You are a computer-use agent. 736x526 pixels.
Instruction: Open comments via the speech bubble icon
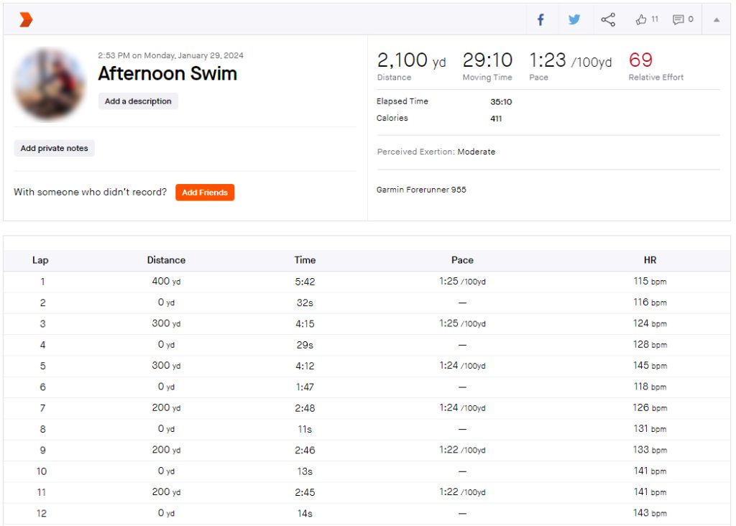coord(678,19)
